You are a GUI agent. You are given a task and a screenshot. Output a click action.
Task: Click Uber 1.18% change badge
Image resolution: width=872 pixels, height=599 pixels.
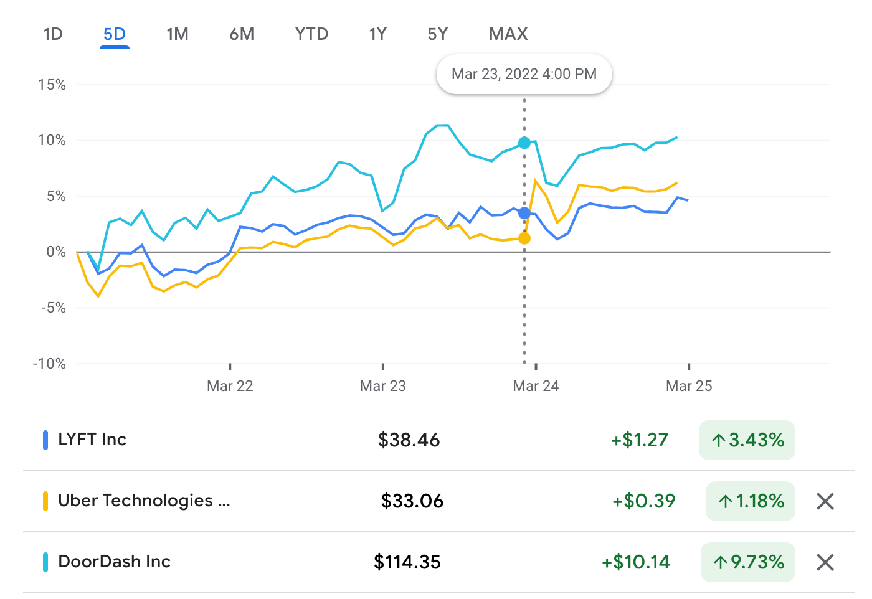click(751, 501)
